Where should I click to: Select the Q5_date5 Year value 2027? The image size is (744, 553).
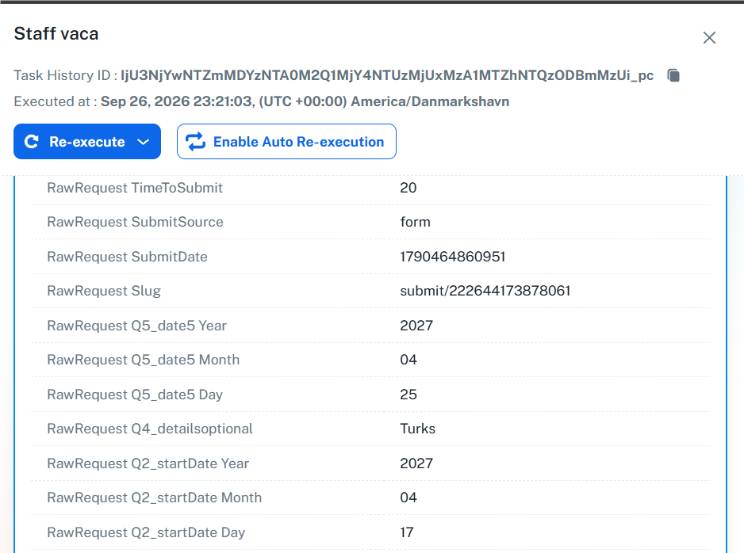point(416,326)
